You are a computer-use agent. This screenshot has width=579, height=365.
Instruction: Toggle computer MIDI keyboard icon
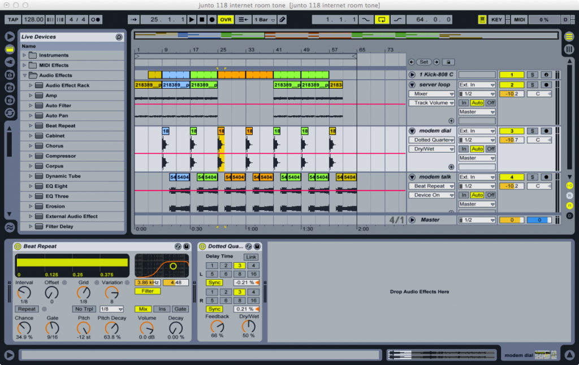click(x=482, y=20)
